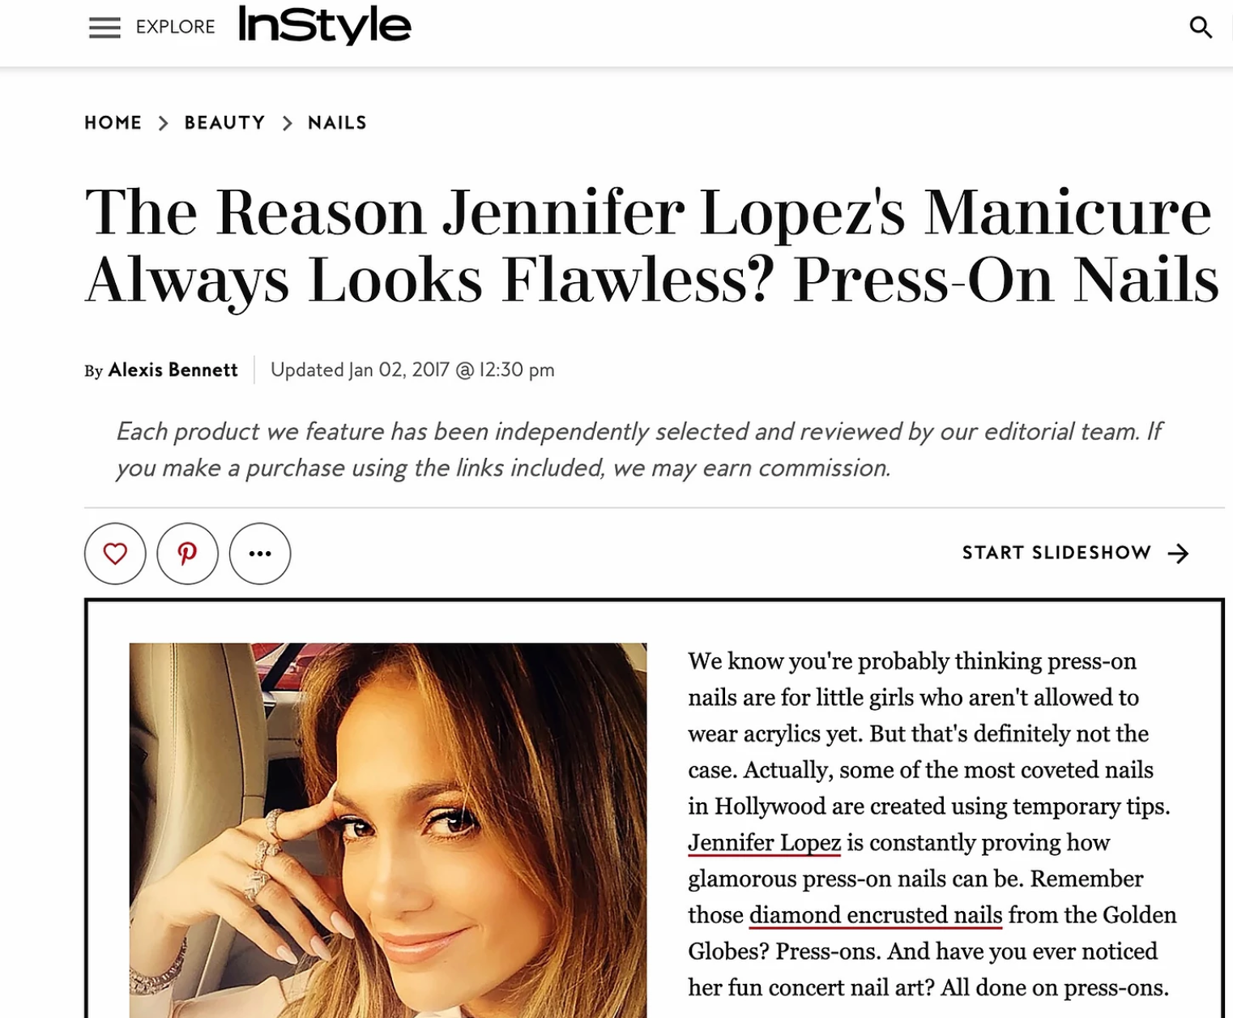Follow the Jennifer Lopez link

coord(765,843)
